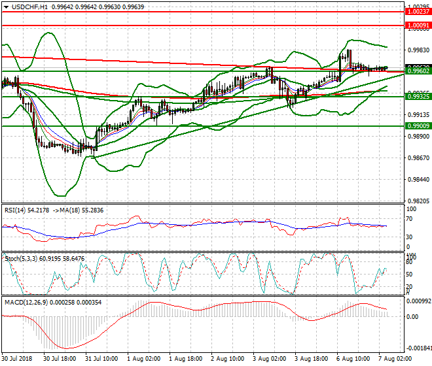
Task: Open the chart menu triangle beside USDCHF,H1
Action: (x=6, y=7)
